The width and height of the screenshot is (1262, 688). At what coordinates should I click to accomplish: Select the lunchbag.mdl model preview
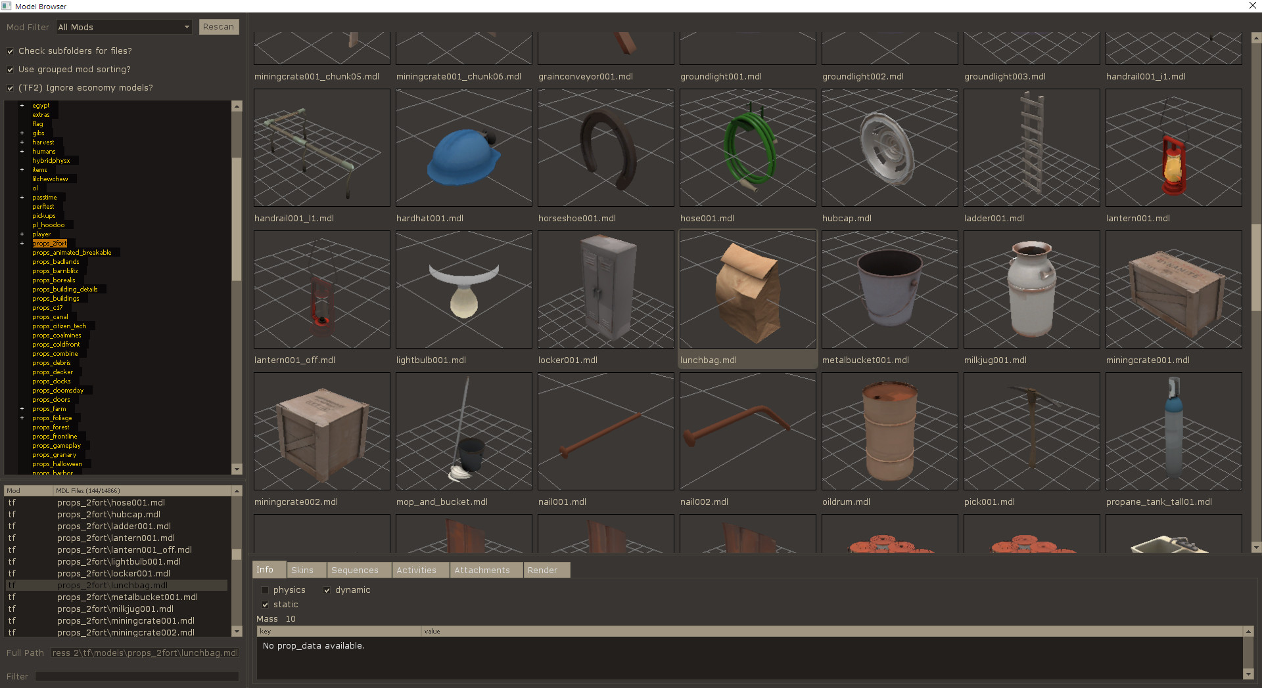(747, 289)
